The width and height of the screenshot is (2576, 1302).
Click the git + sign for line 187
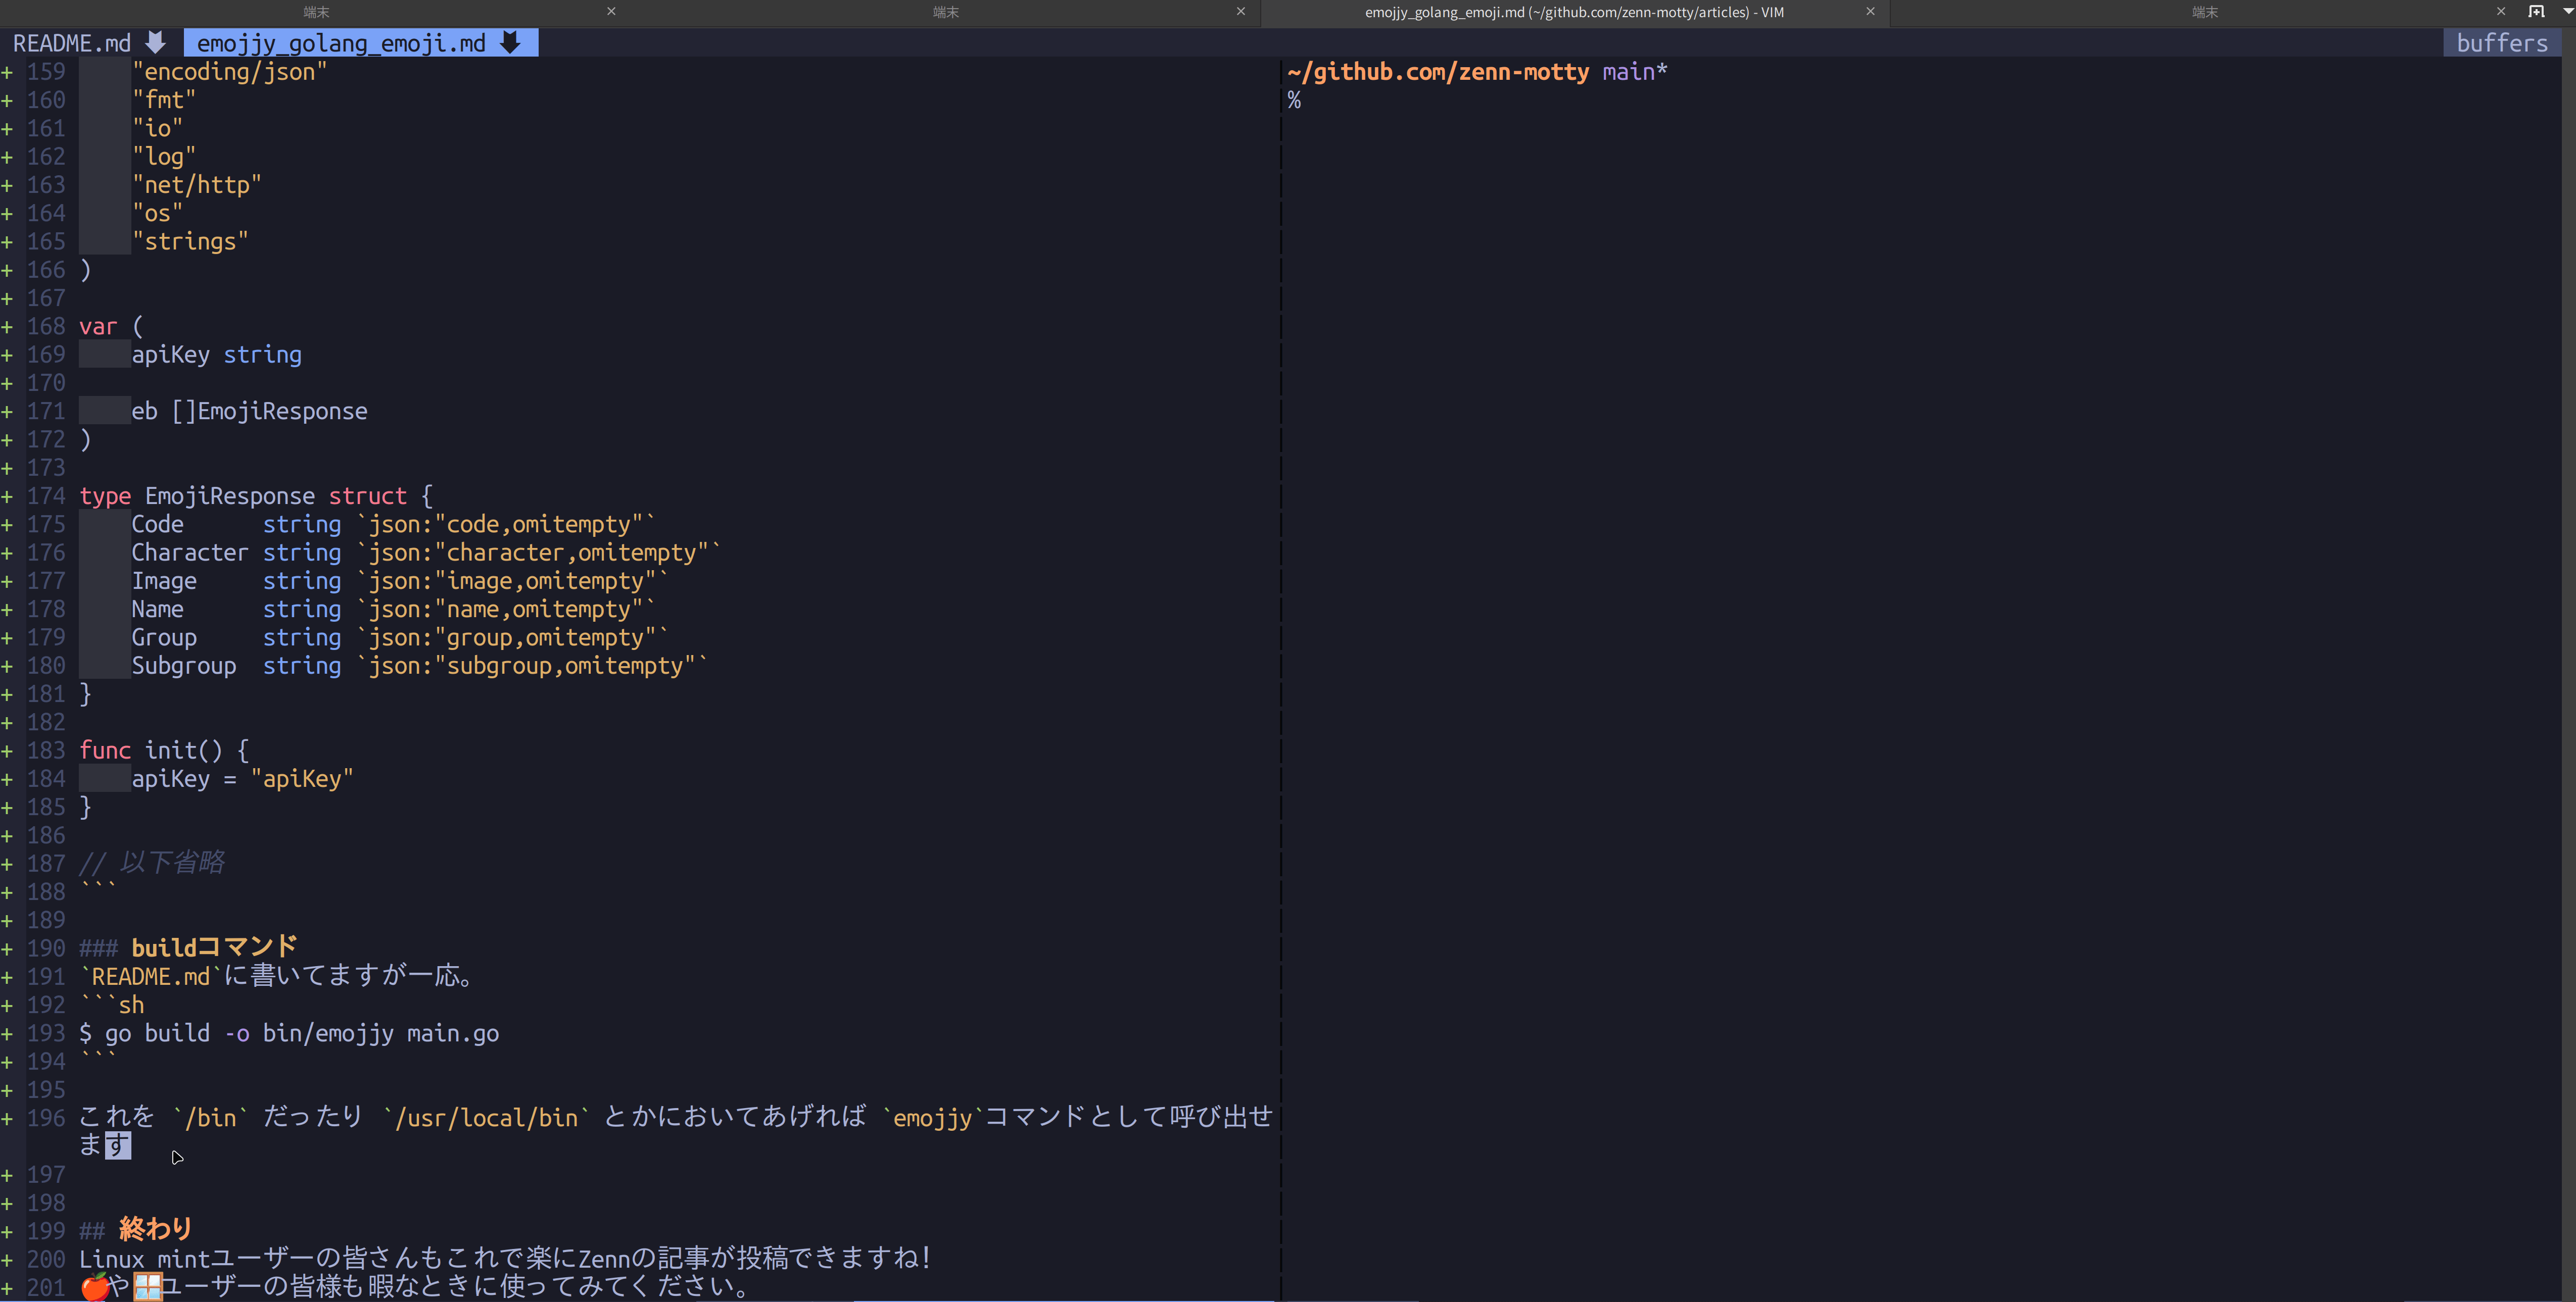coord(7,863)
